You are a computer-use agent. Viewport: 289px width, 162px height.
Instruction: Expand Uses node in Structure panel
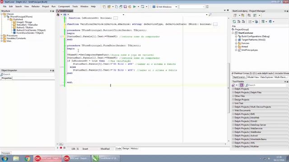tap(2, 41)
